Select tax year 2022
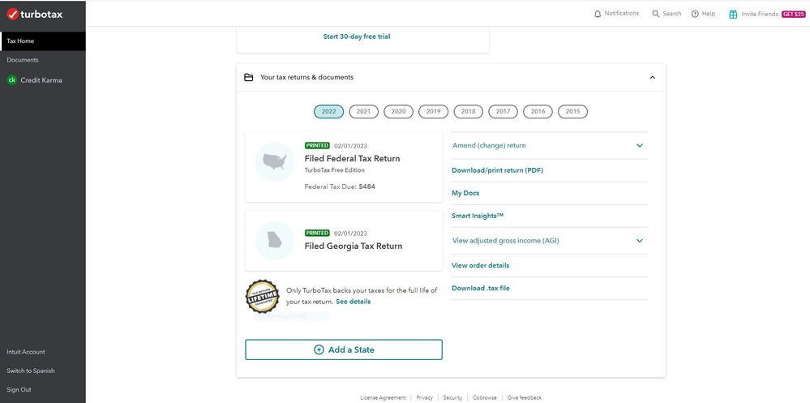The height and width of the screenshot is (403, 810). click(x=328, y=112)
